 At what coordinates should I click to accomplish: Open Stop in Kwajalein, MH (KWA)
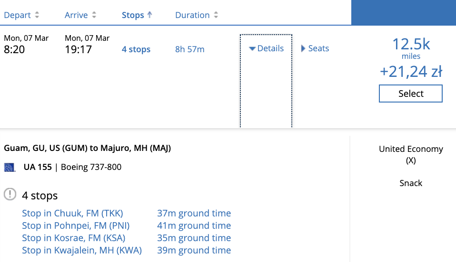pyautogui.click(x=82, y=251)
